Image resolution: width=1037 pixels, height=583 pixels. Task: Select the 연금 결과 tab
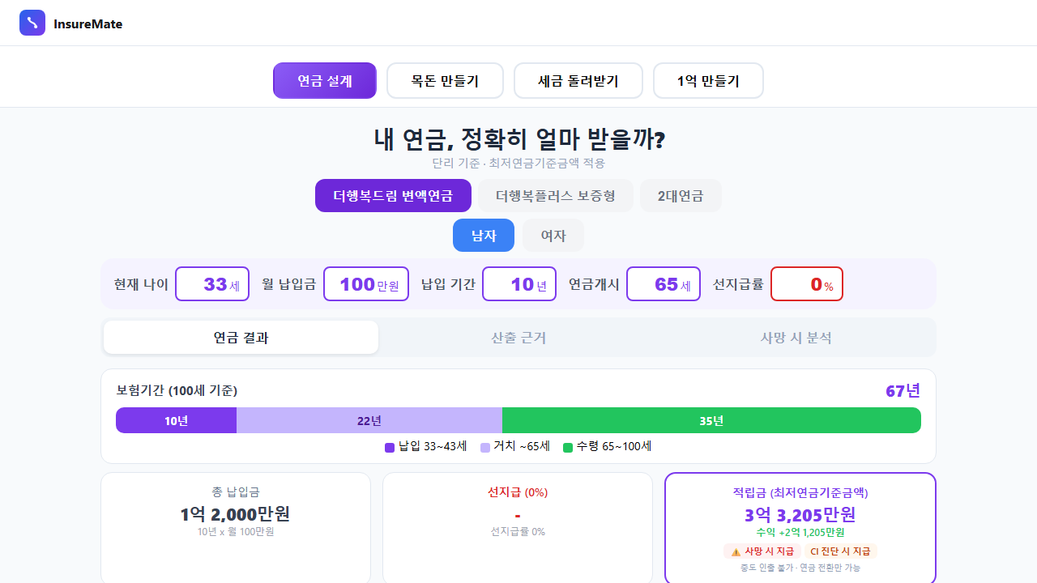click(x=240, y=337)
